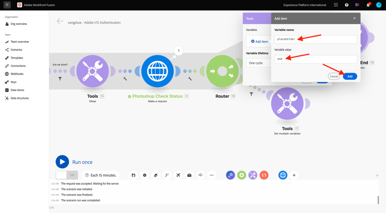Go back using the arrow beside the scenario name
The image size is (386, 213).
pos(60,22)
